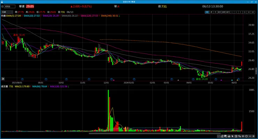Screen dimensions: 258x139
Task: Click the SMA(10) 27.02 indicator label
Action: coord(32,16)
